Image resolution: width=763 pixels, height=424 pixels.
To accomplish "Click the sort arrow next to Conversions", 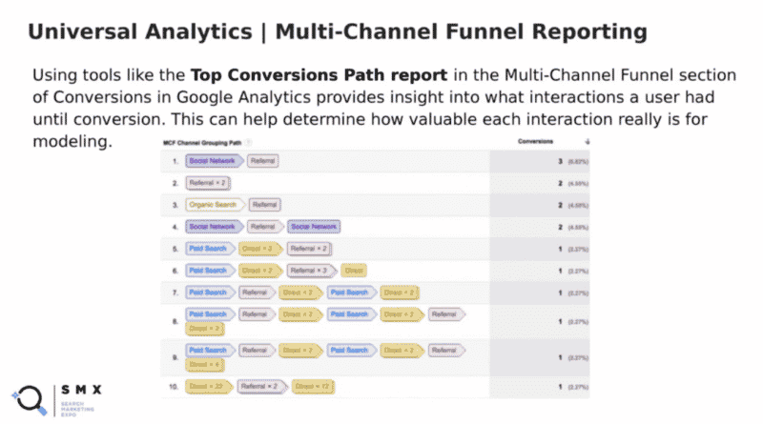I will [587, 142].
